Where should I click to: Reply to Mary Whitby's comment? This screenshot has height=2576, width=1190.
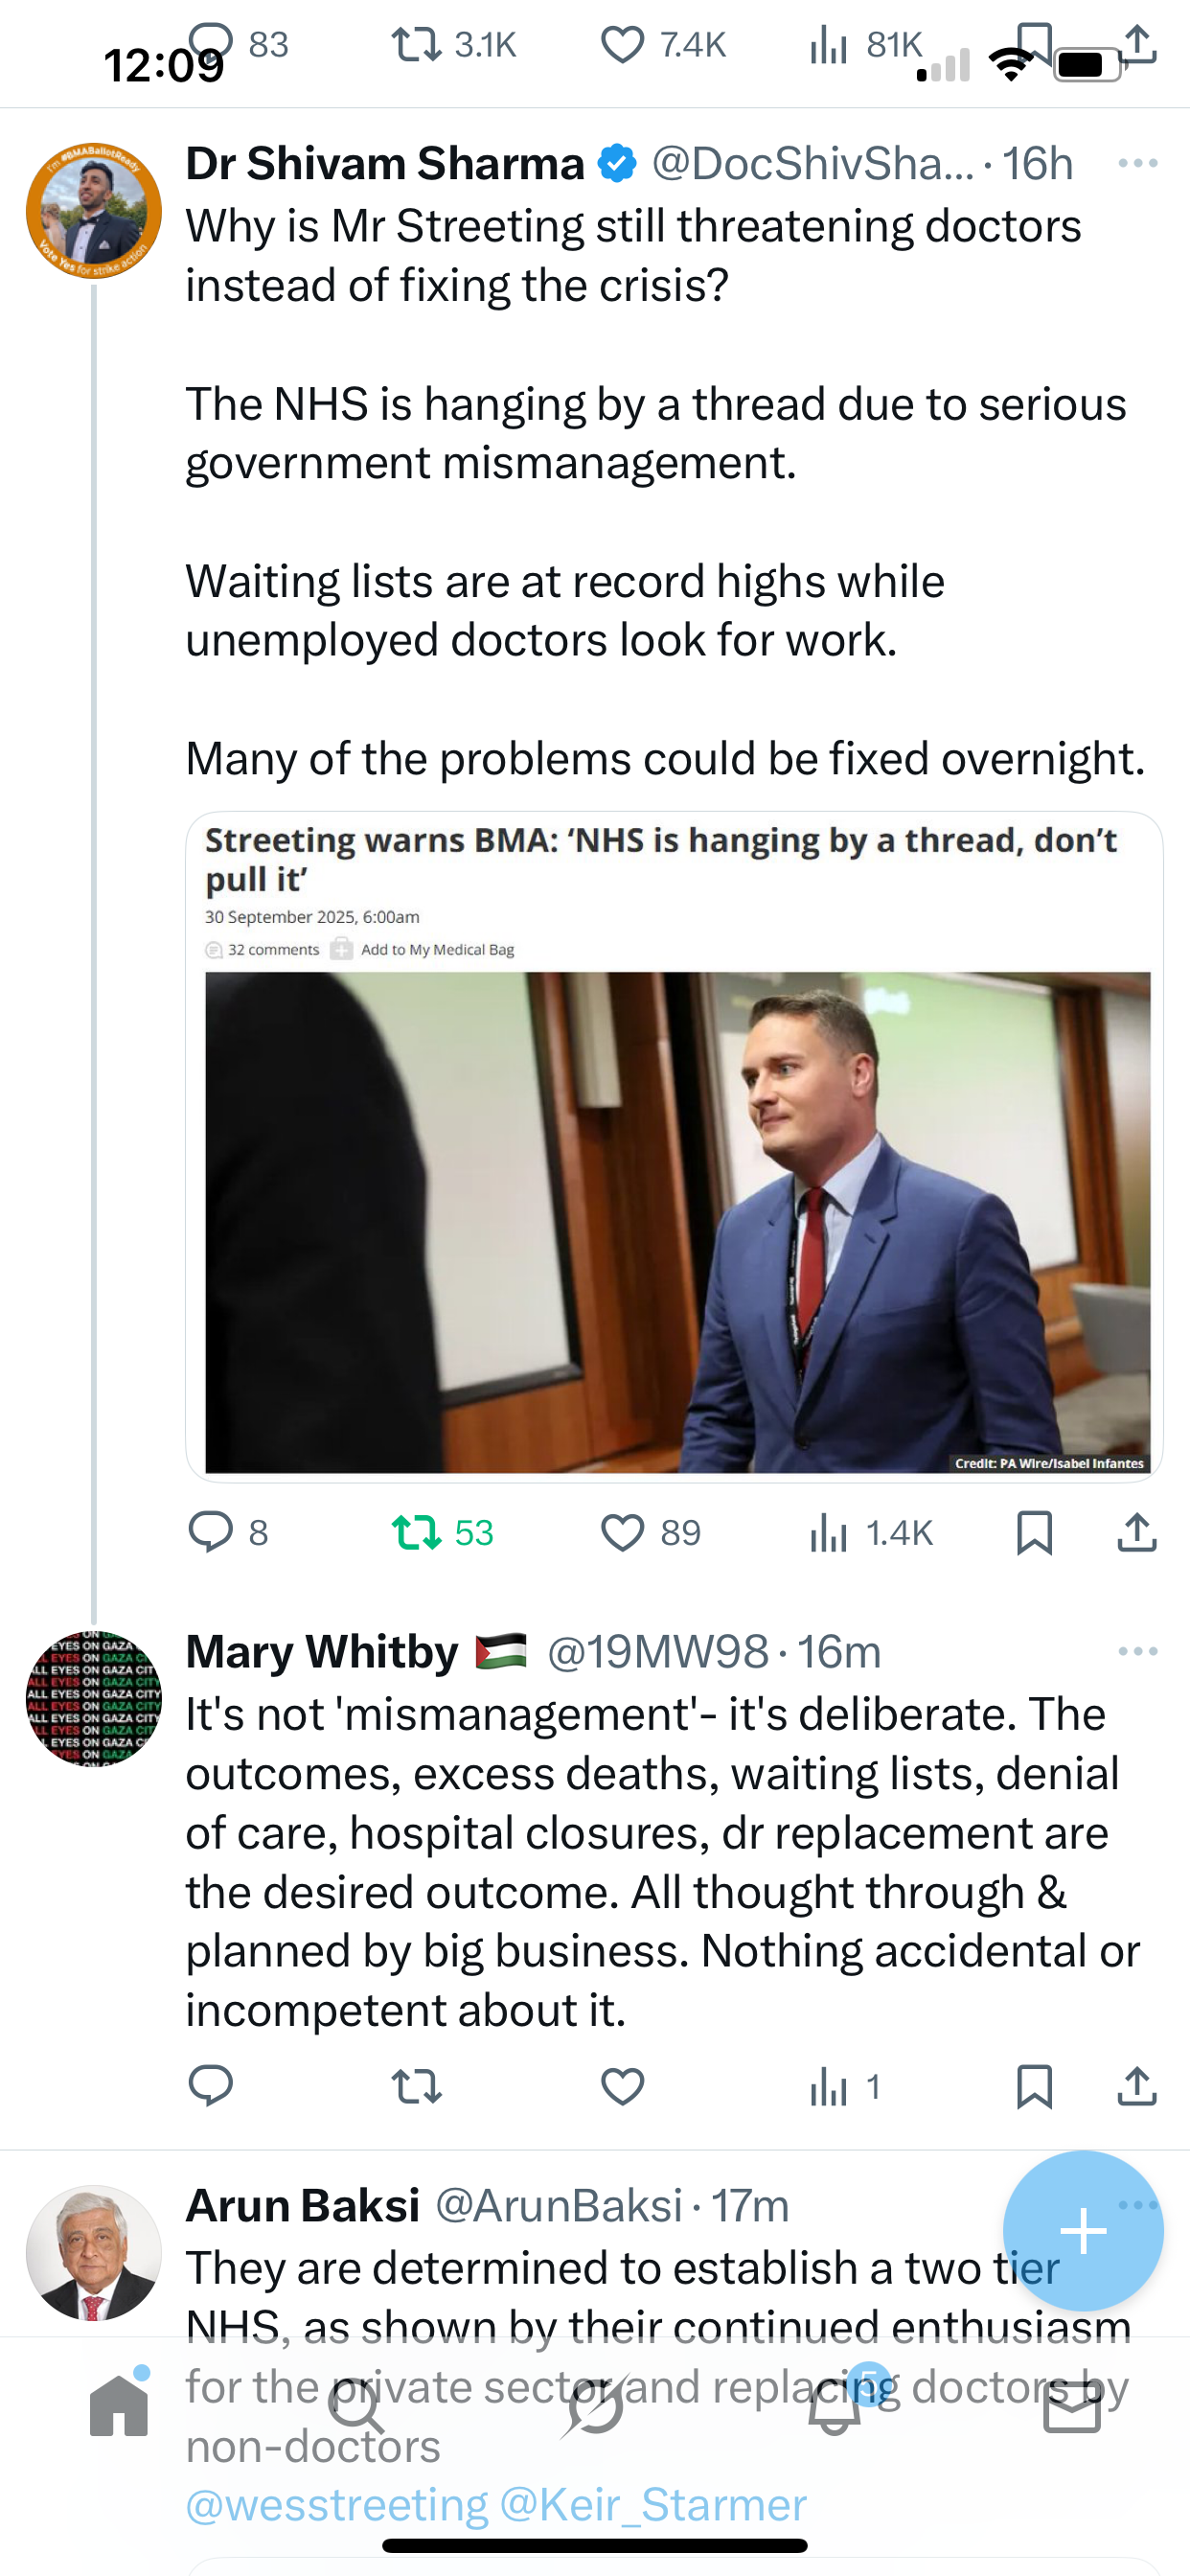[x=211, y=2086]
